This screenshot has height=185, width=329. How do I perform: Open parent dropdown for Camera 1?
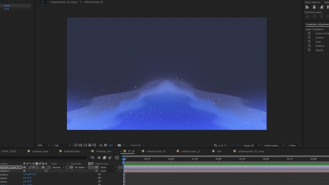point(108,171)
